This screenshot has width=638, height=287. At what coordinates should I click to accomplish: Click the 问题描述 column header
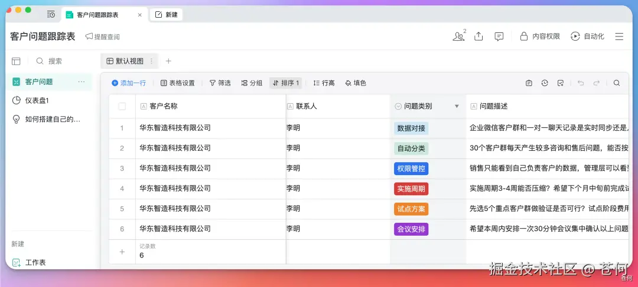click(x=548, y=106)
